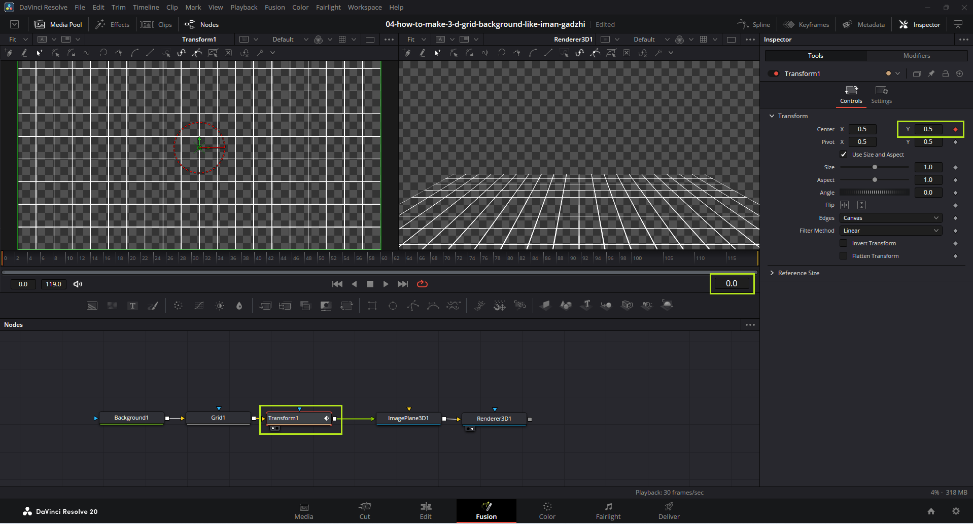Open the Fusion menu in the menu bar
This screenshot has height=524, width=973.
tap(274, 7)
